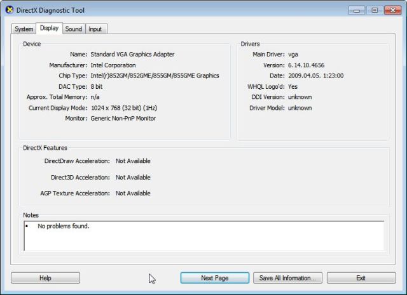Click inside the Notes text box

point(204,236)
